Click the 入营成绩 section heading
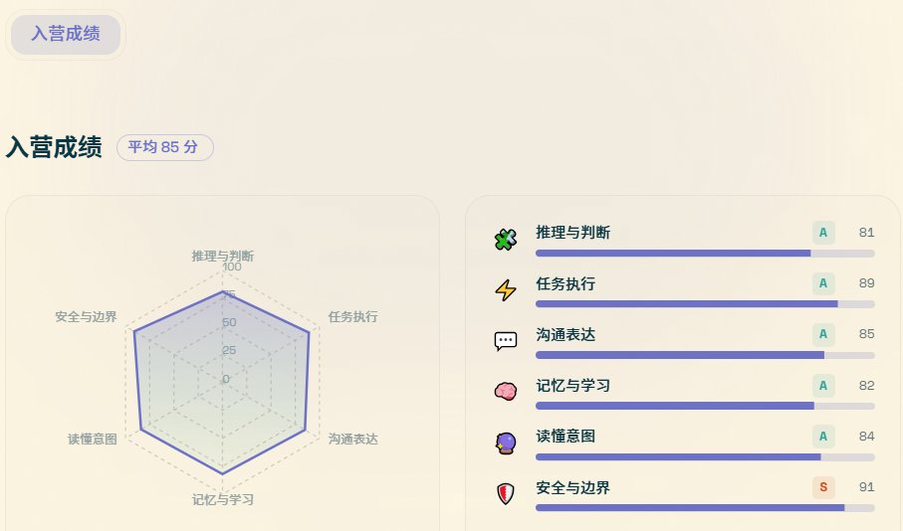The image size is (903, 531). (54, 147)
